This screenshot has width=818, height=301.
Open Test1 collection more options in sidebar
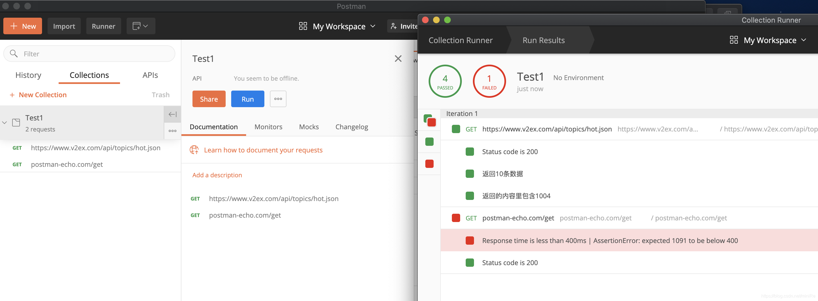click(173, 131)
